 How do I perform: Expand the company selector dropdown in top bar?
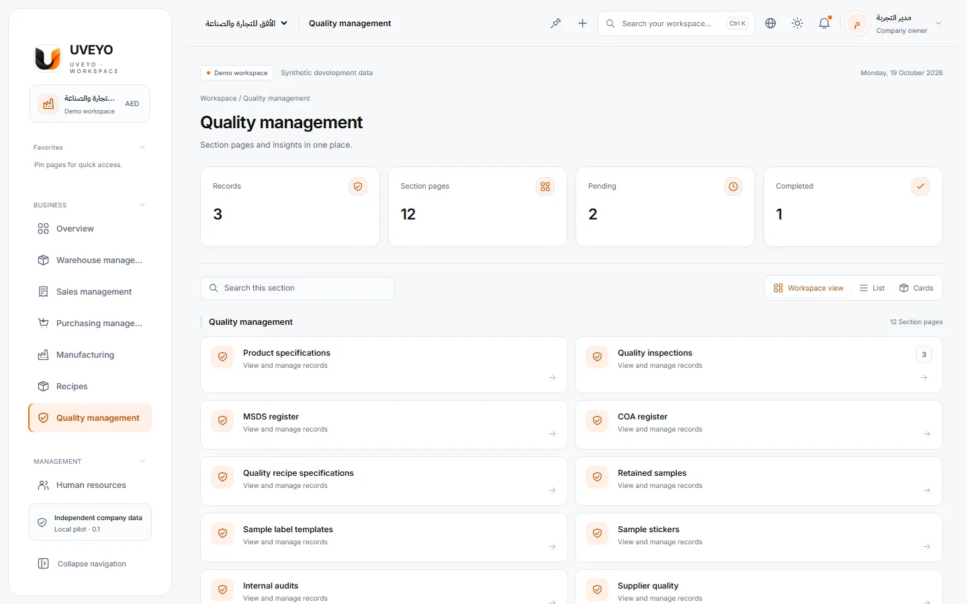(x=246, y=23)
